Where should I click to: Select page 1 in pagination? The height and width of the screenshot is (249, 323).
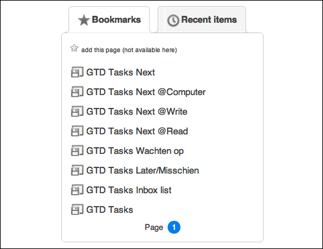pyautogui.click(x=174, y=228)
